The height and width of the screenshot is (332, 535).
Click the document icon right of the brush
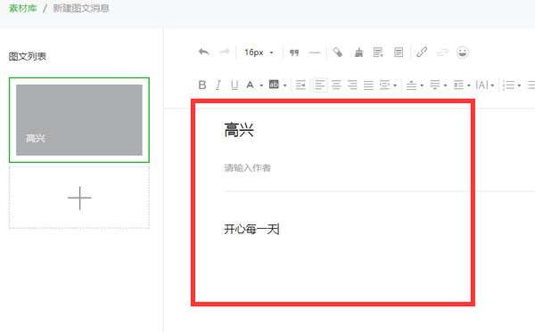pos(378,53)
